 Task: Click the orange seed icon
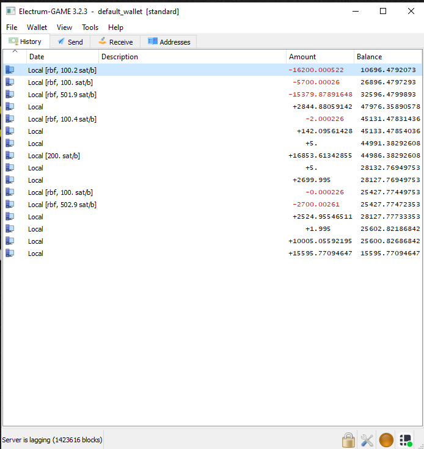[x=386, y=440]
